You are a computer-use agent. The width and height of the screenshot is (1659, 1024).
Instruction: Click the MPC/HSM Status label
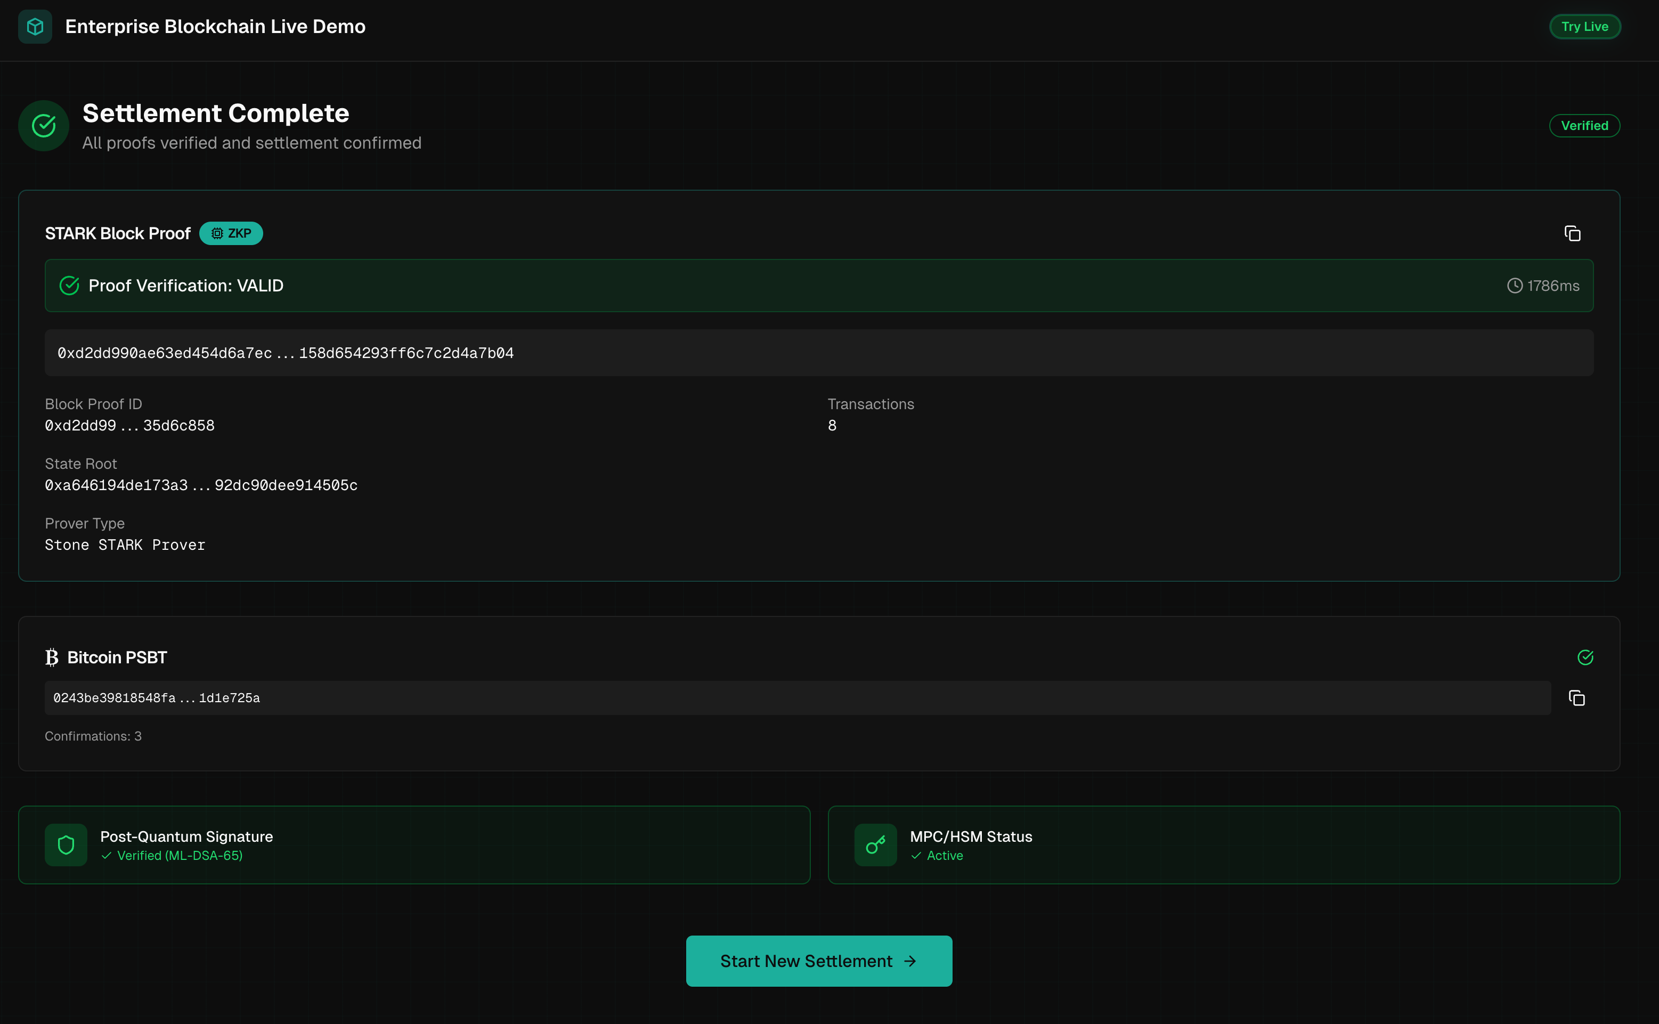(x=971, y=836)
